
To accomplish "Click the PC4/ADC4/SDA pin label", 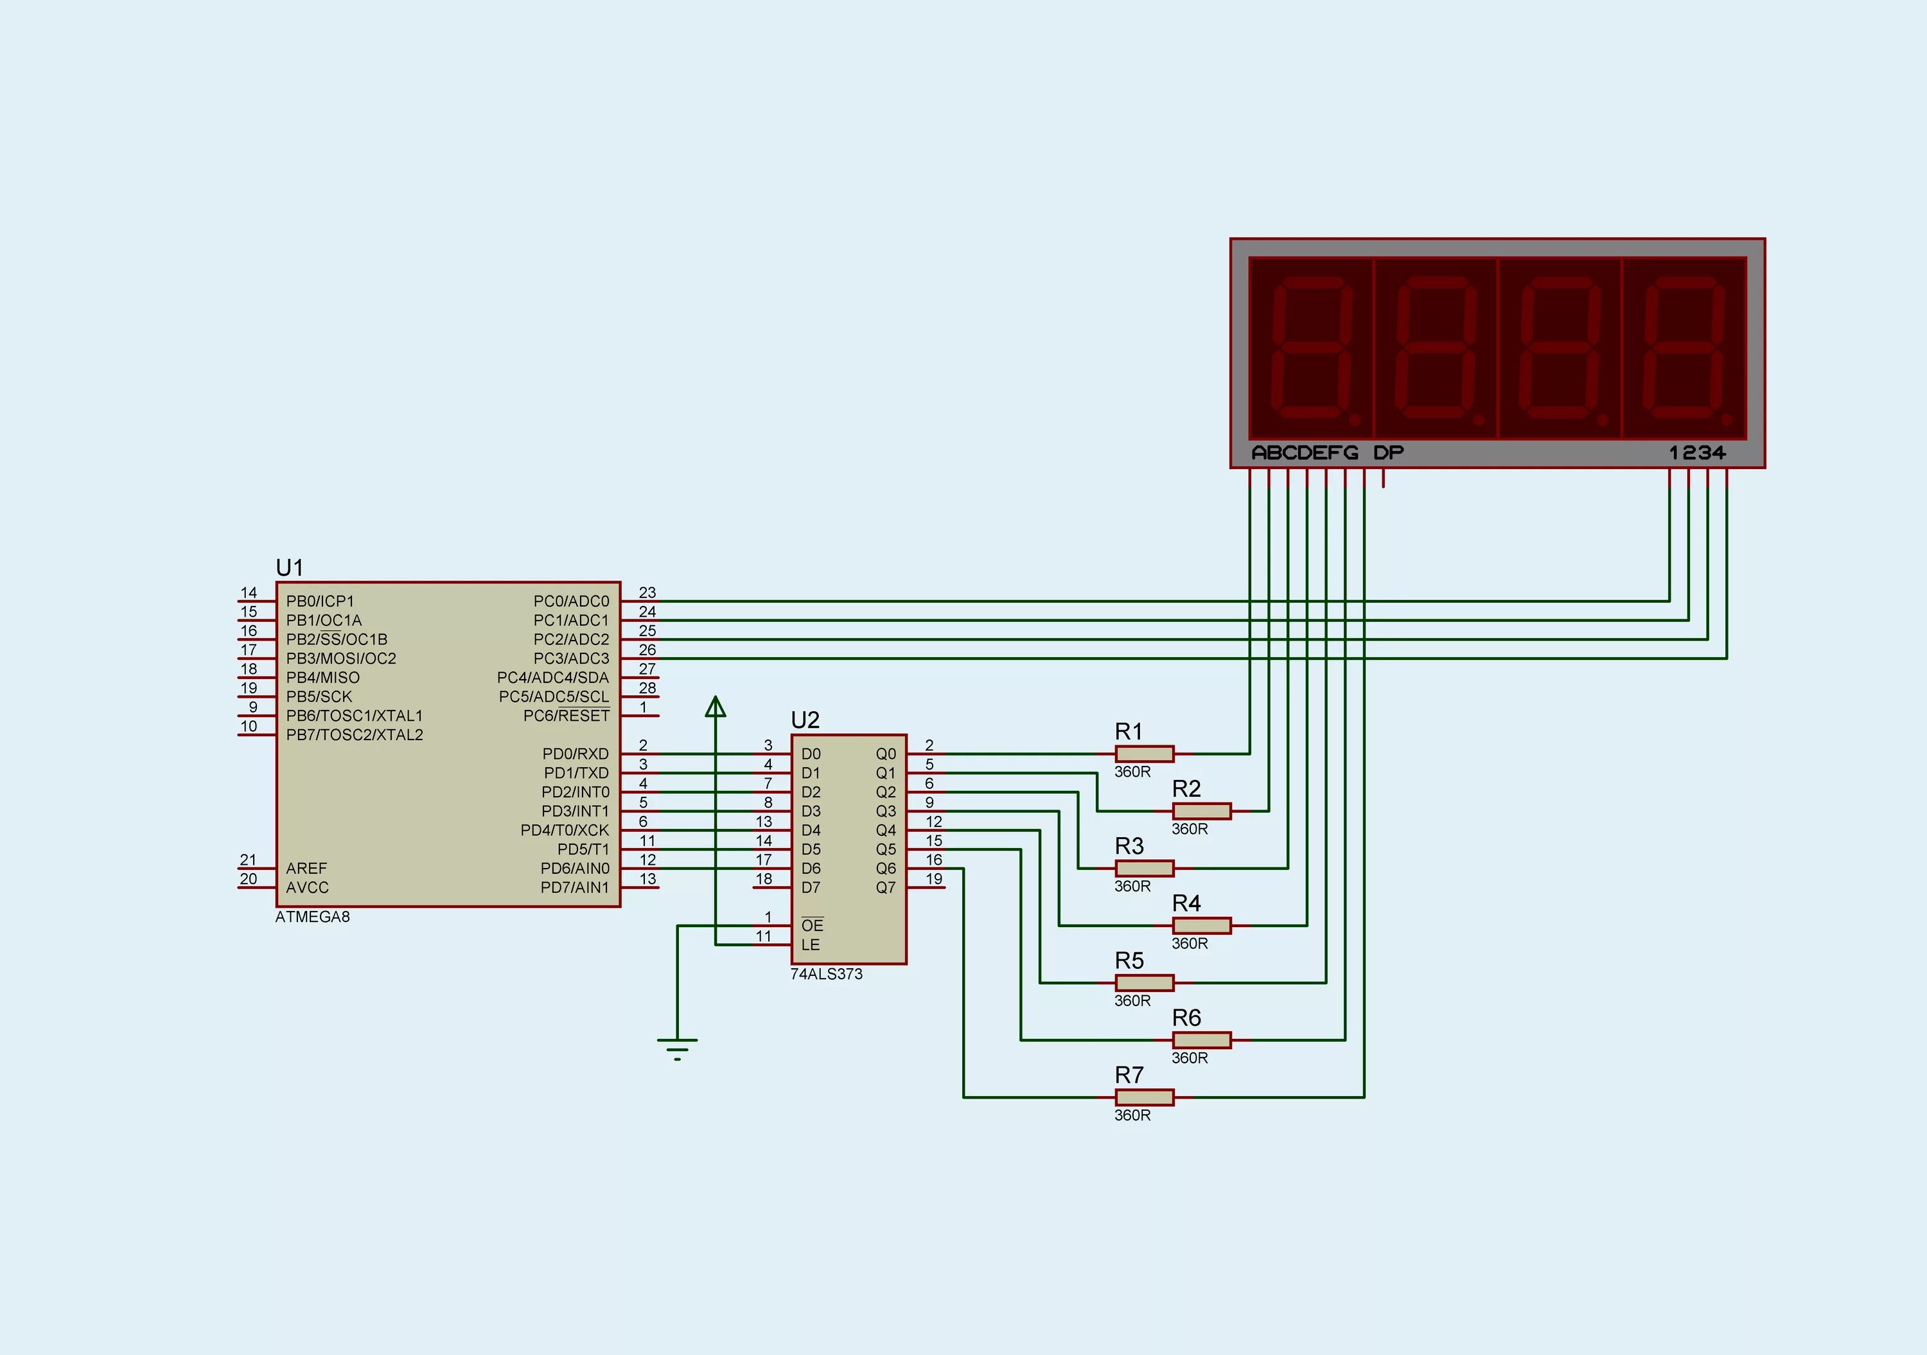I will point(553,677).
